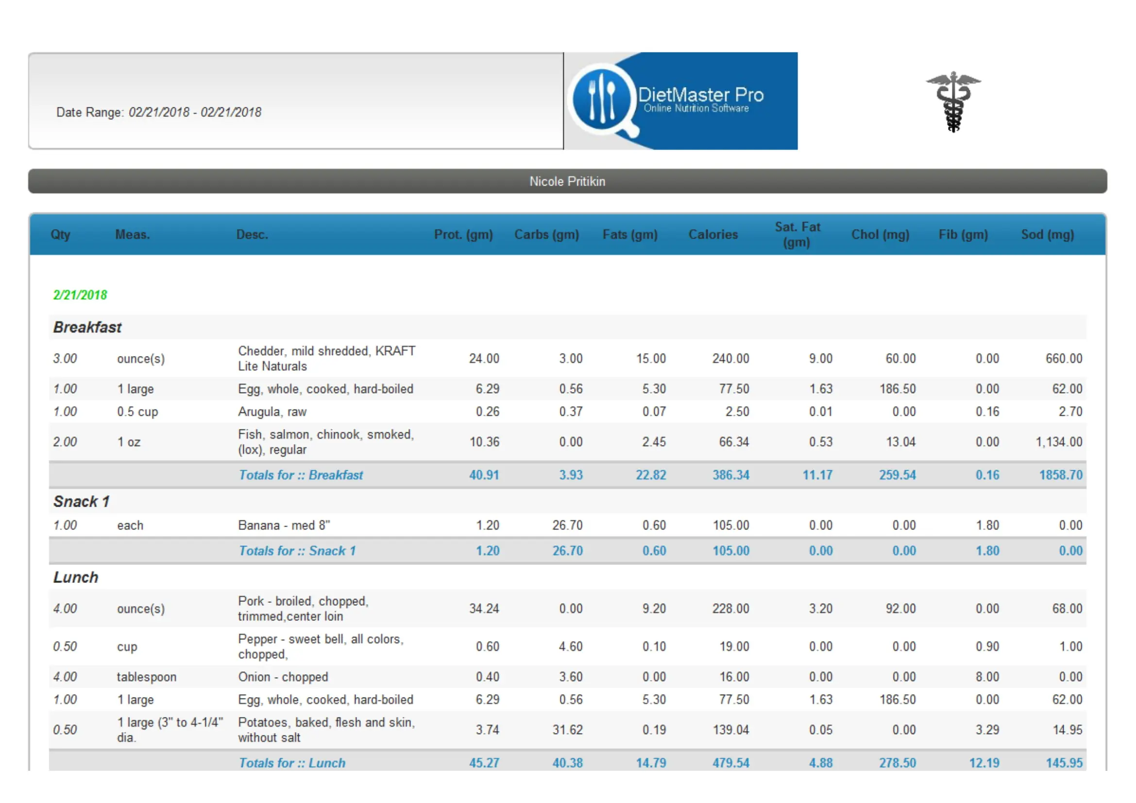Viewport: 1136px width, 803px height.
Task: Select the Banana - med 8" entry
Action: (x=284, y=525)
